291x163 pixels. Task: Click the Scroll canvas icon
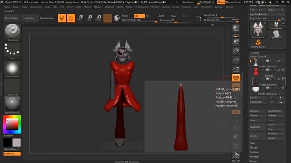coord(236,42)
